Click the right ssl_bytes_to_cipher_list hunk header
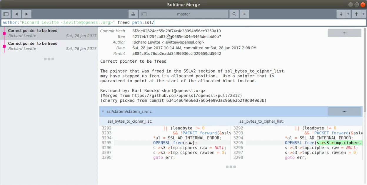The height and width of the screenshot is (185, 367). point(262,121)
